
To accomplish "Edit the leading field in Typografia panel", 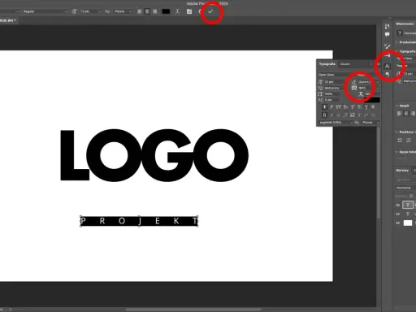I will pos(366,82).
